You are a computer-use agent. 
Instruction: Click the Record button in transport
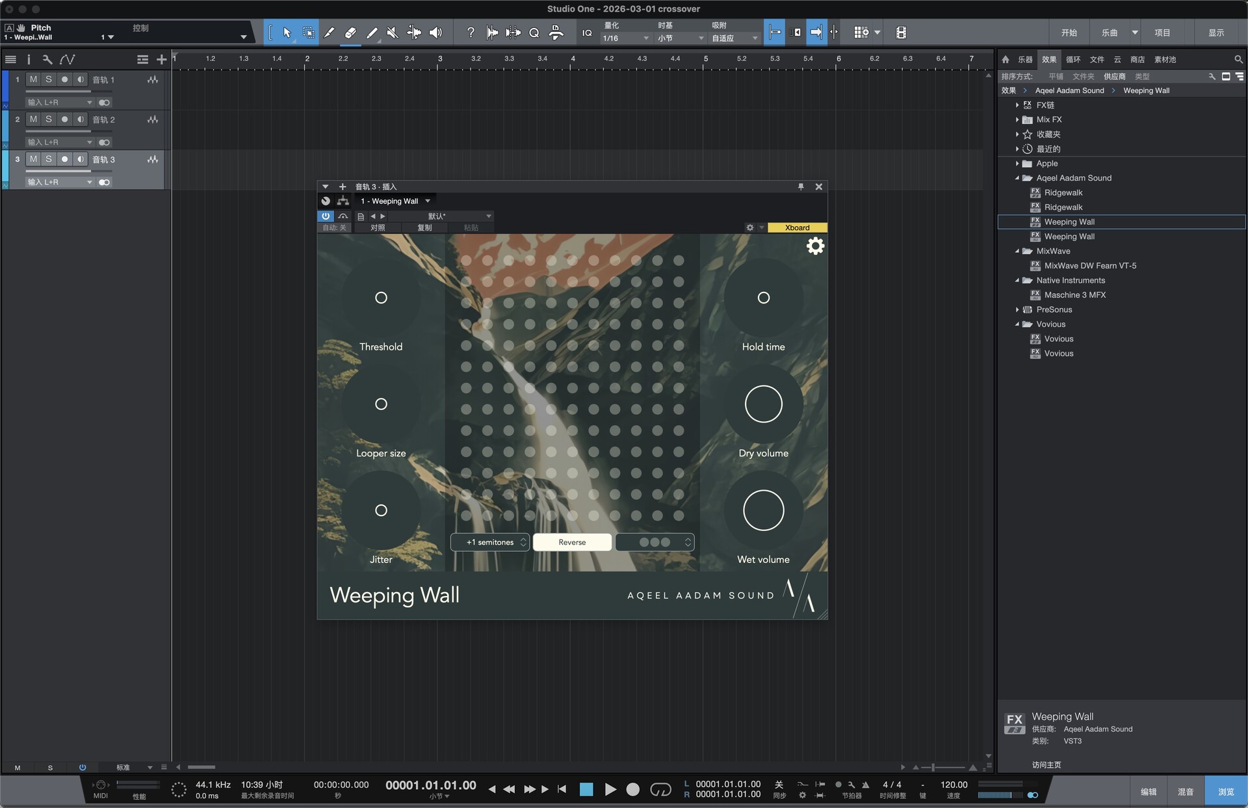(x=632, y=789)
